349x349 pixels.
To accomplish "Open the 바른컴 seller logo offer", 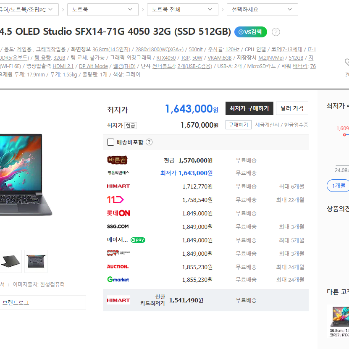I will (x=117, y=160).
